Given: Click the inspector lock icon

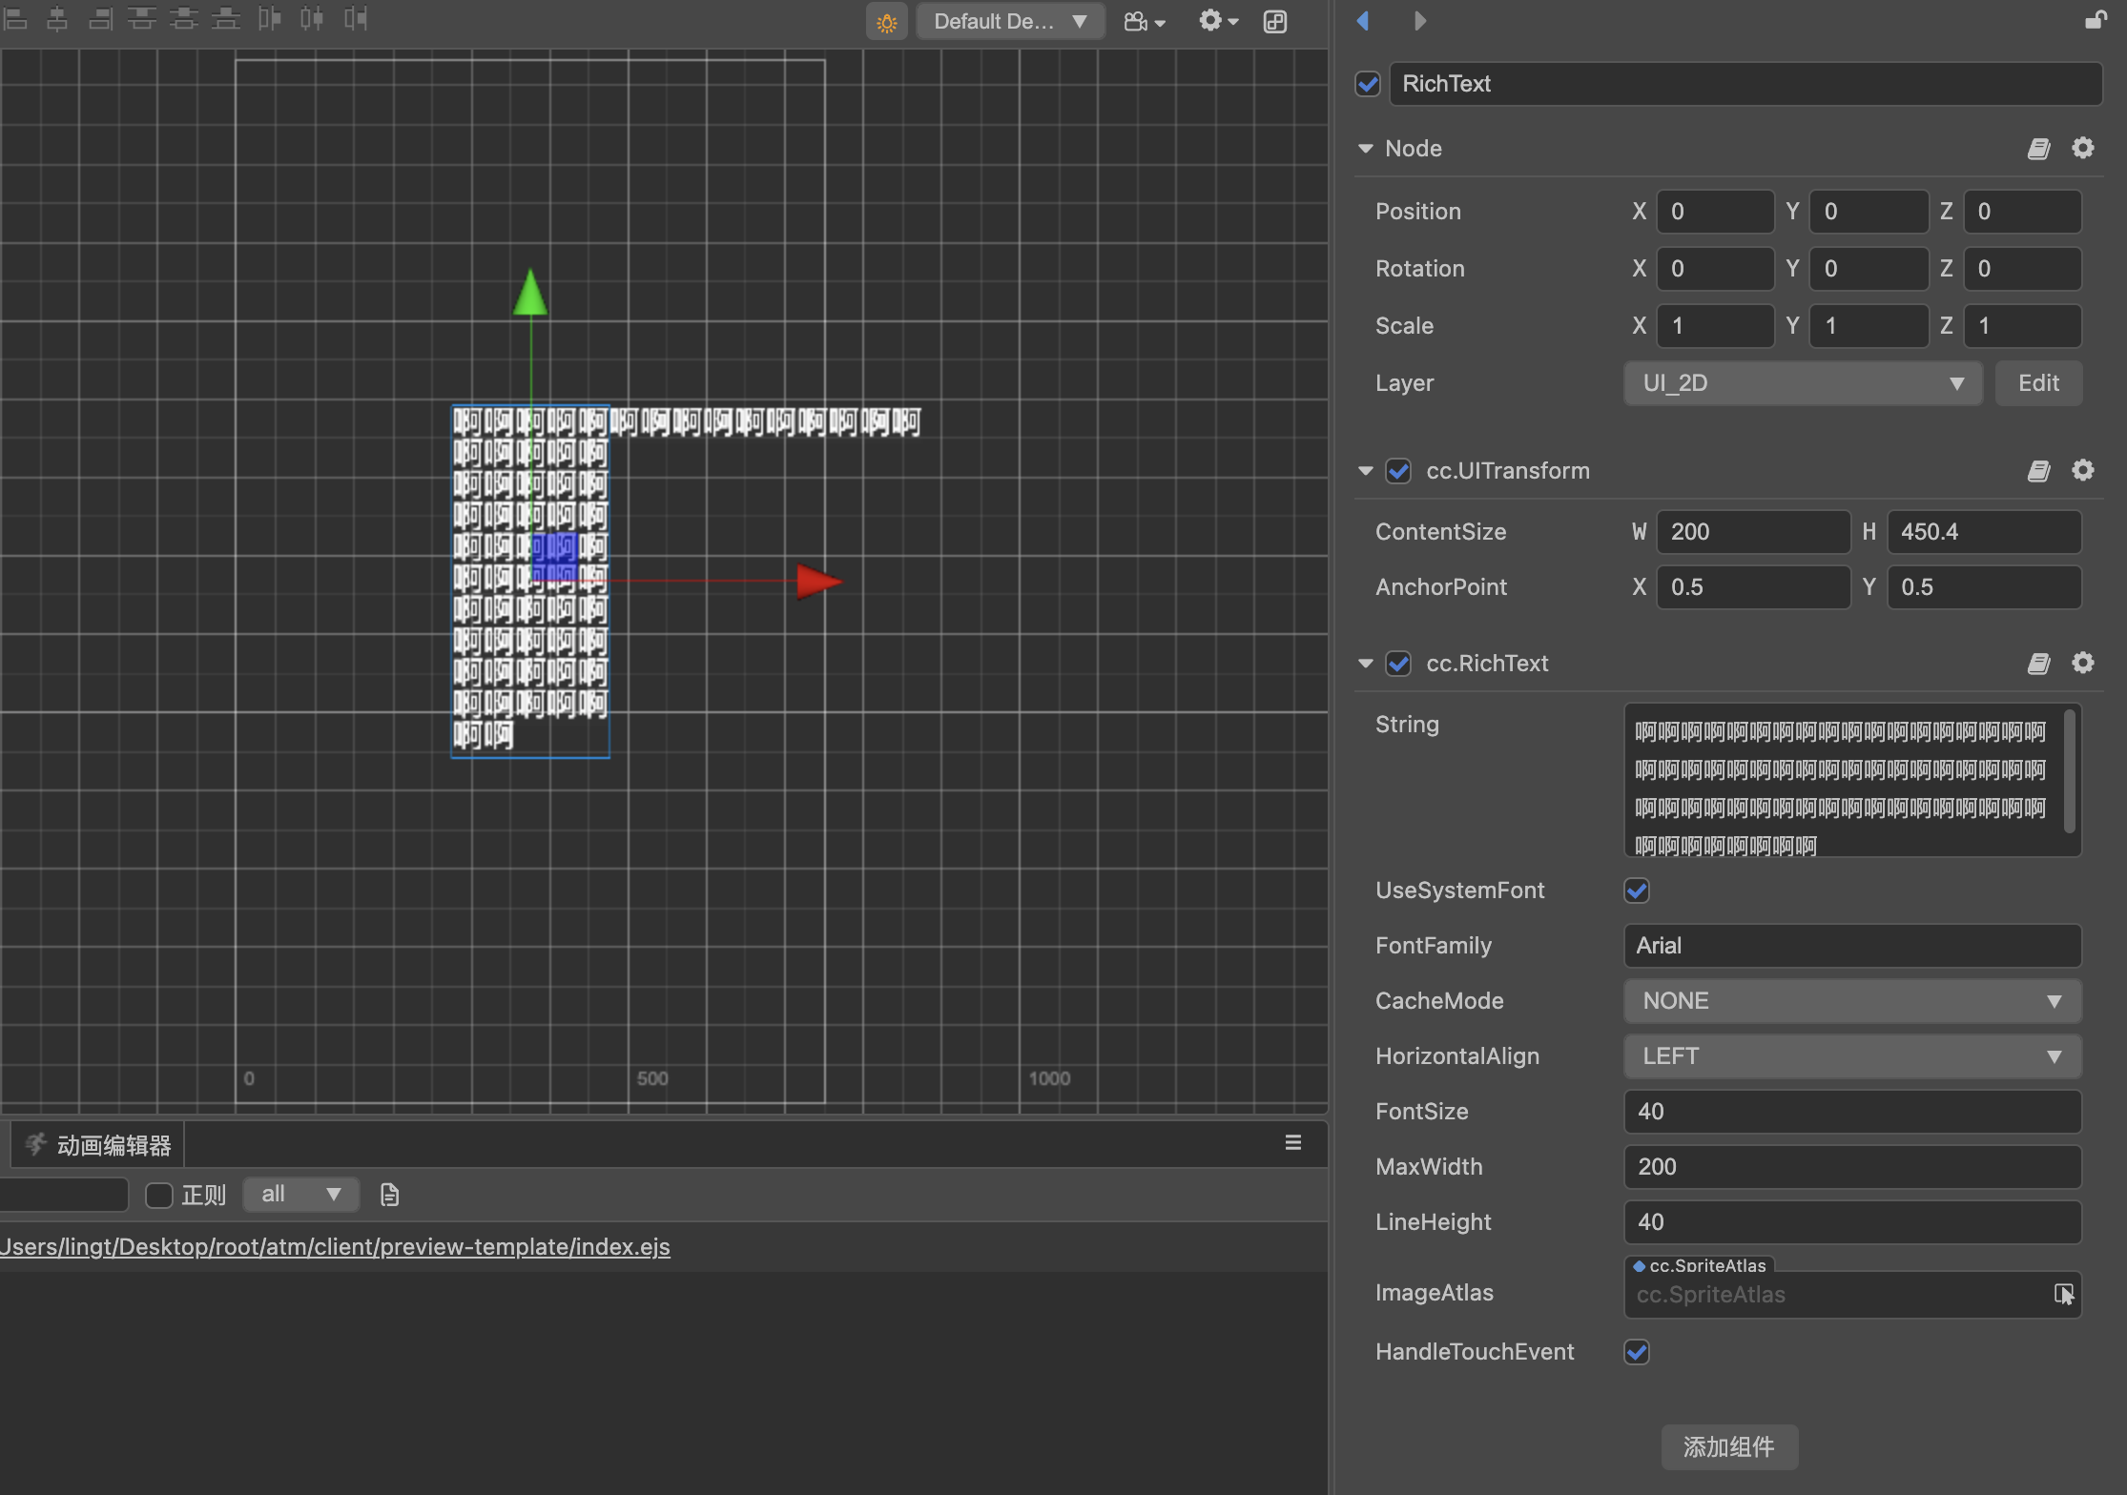Looking at the screenshot, I should [2095, 20].
